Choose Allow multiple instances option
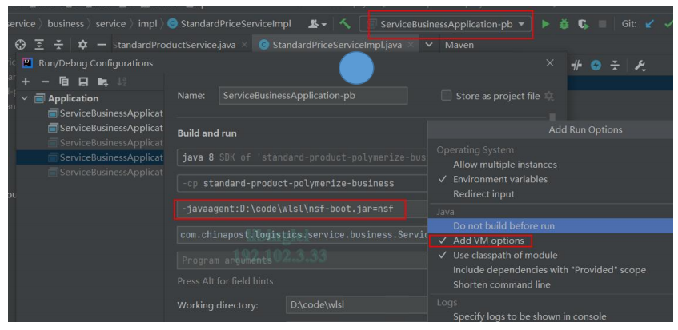The width and height of the screenshot is (678, 330). tap(504, 165)
